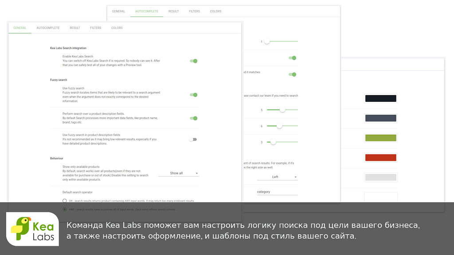Open the Show all dropdown
The width and height of the screenshot is (454, 255).
(178, 173)
